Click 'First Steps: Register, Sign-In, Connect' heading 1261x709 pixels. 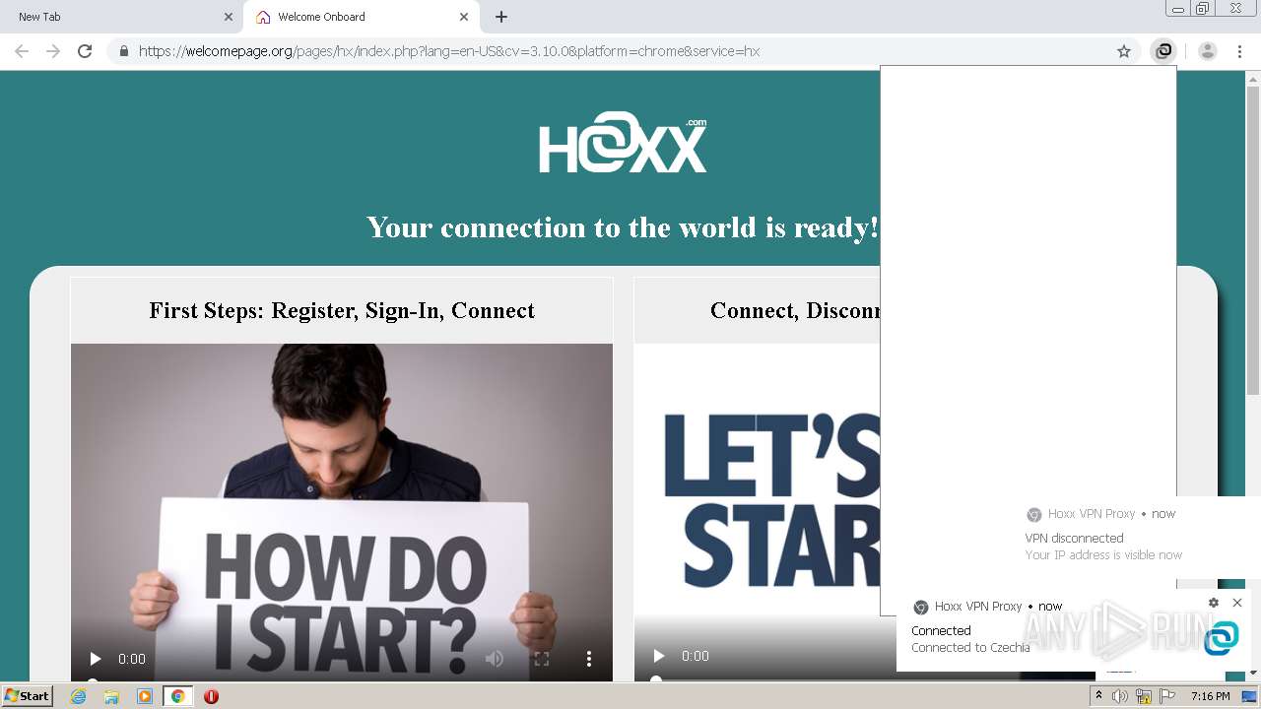pyautogui.click(x=342, y=311)
